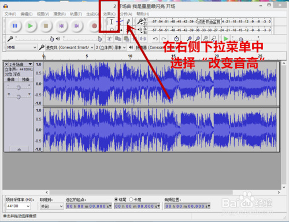Open the 编辑(E) Edit menu
Viewport: 289px width, 222px height.
click(27, 14)
